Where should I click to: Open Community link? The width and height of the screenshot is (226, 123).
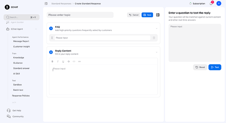(18, 116)
